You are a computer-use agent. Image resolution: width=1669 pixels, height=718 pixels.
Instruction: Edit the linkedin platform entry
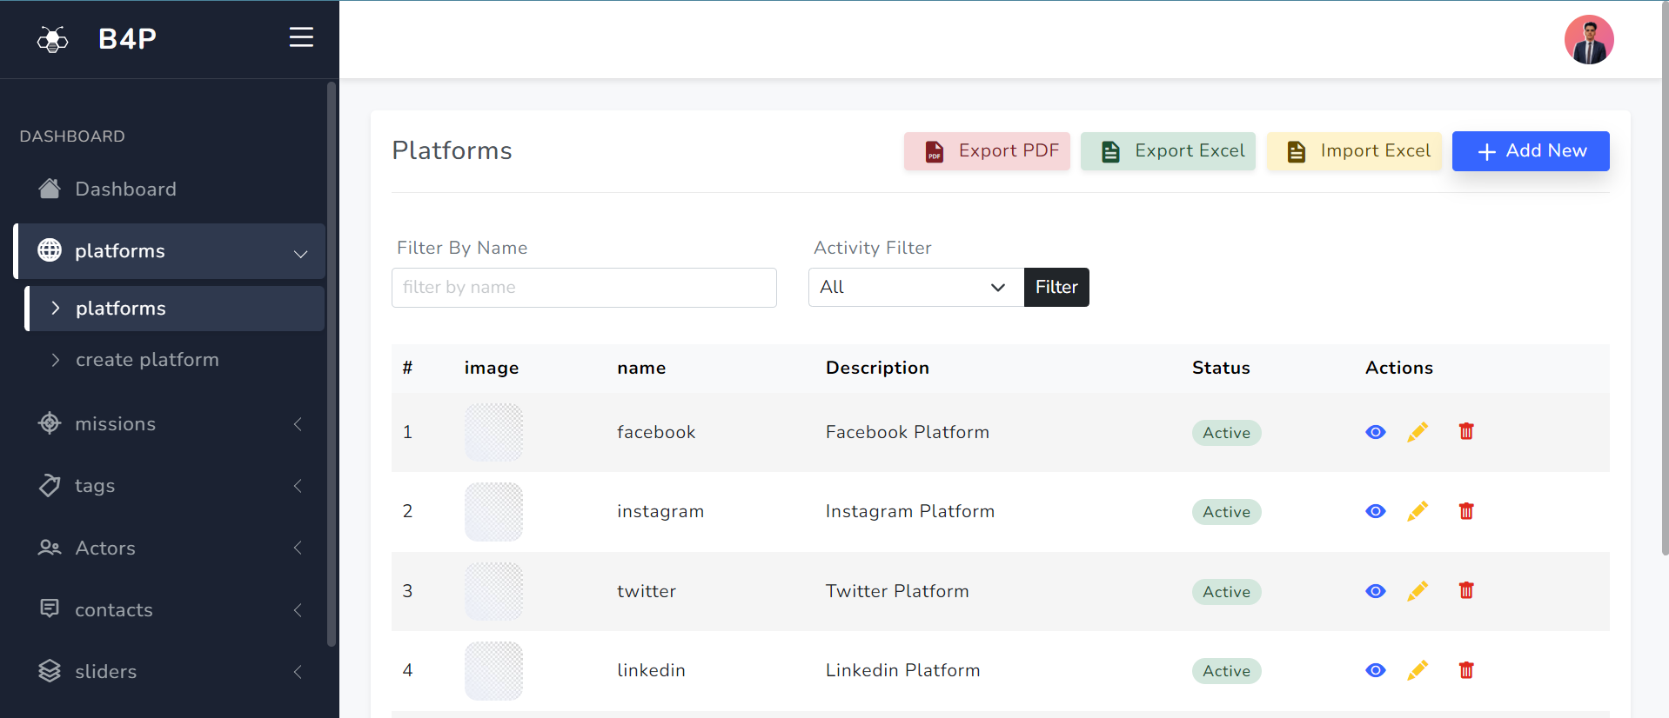(x=1418, y=670)
